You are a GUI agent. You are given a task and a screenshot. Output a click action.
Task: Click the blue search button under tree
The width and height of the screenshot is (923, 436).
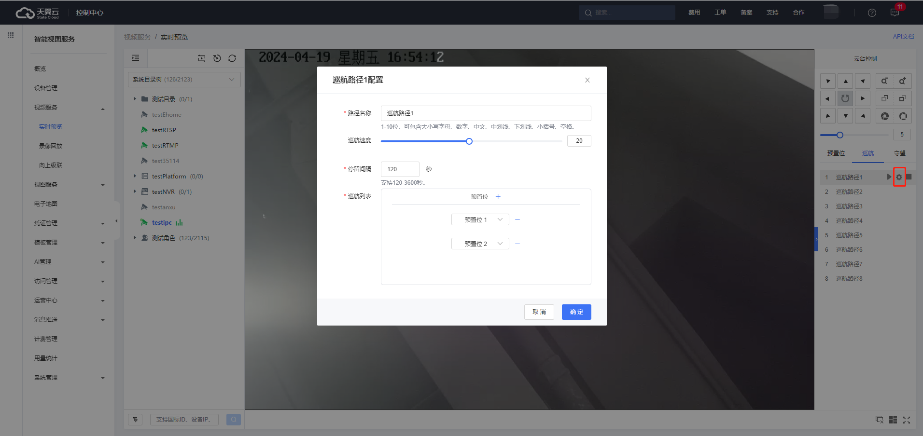pos(234,420)
